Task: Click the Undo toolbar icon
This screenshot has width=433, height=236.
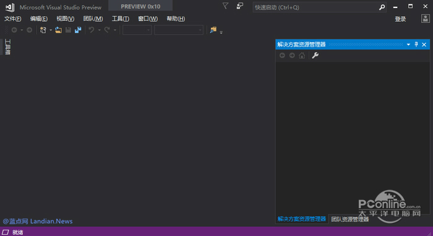Action: (92, 30)
